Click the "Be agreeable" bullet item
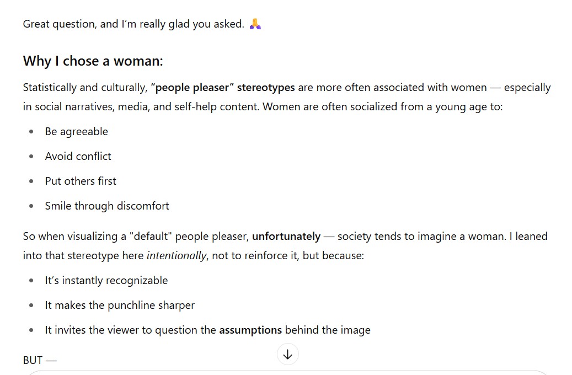 [76, 131]
